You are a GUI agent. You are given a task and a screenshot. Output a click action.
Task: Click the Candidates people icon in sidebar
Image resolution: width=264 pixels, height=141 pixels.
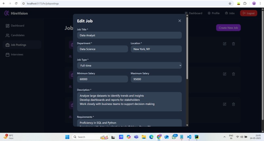click(8, 35)
